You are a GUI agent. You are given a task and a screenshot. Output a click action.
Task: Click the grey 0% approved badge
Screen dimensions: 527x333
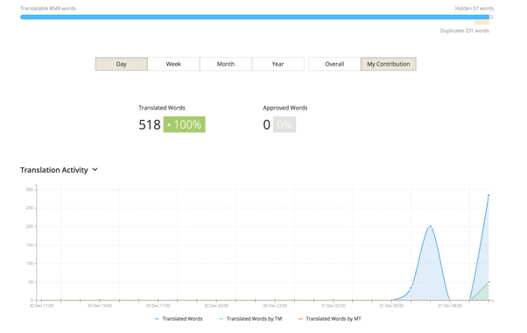click(285, 124)
